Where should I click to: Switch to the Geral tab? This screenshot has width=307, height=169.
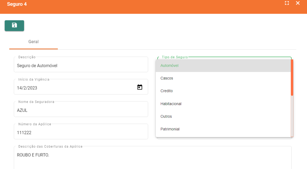(33, 42)
